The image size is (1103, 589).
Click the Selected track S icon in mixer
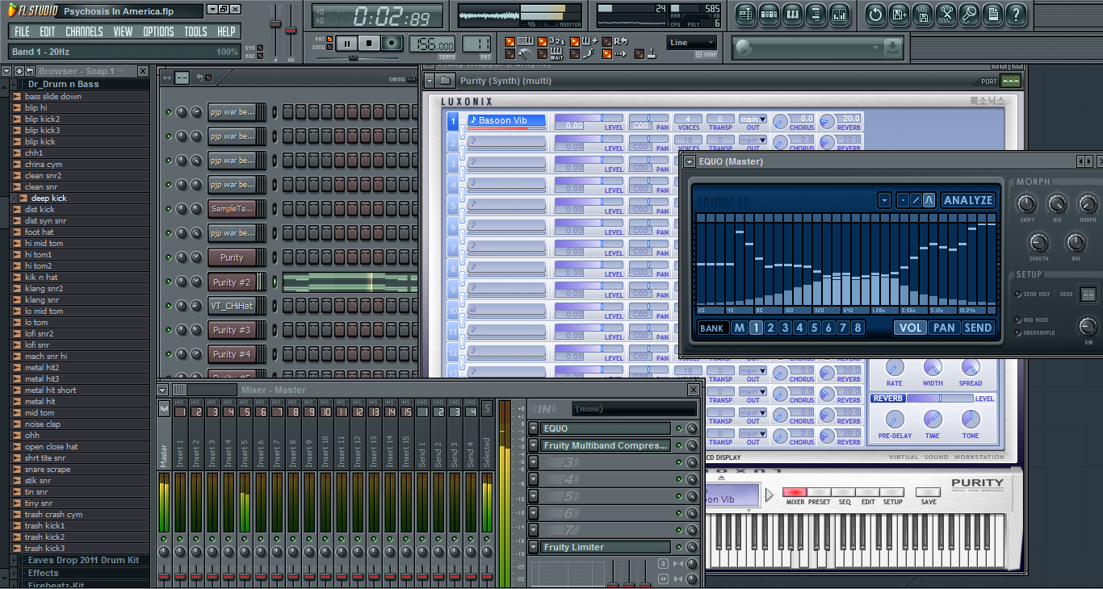tap(487, 410)
